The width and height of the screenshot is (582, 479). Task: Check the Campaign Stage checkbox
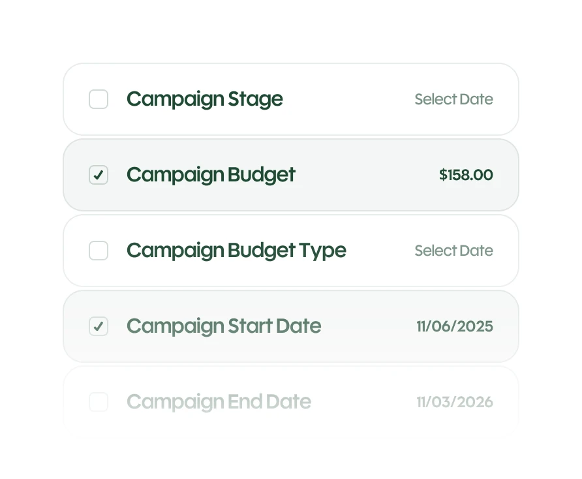tap(99, 99)
